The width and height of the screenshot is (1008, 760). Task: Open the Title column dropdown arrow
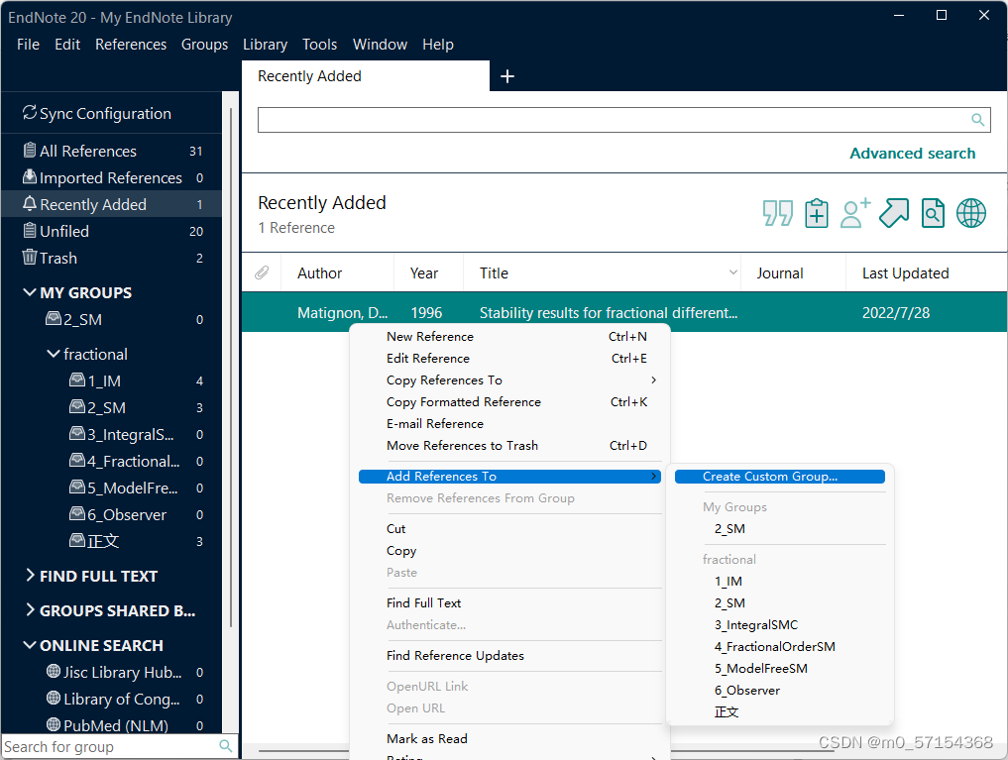pos(732,272)
